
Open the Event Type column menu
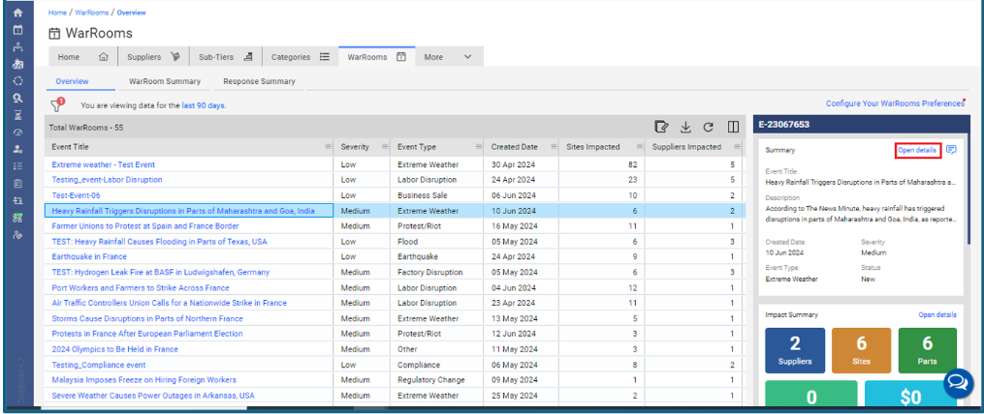[x=478, y=147]
